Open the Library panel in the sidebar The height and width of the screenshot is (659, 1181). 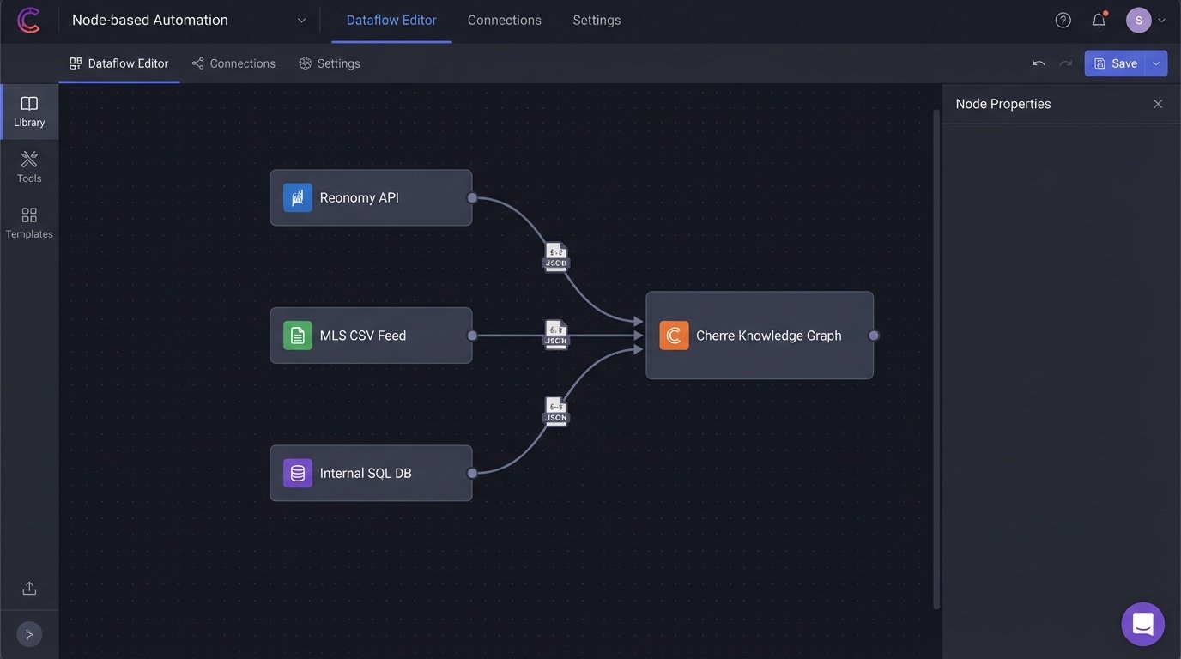coord(28,110)
